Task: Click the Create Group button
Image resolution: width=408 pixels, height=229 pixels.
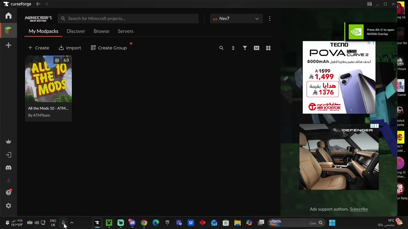Action: pos(109,48)
